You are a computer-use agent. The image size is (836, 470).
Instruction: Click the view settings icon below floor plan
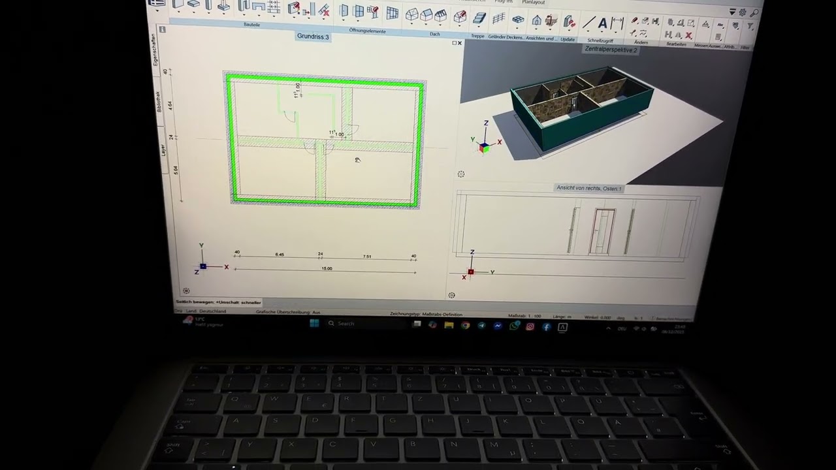coord(186,290)
